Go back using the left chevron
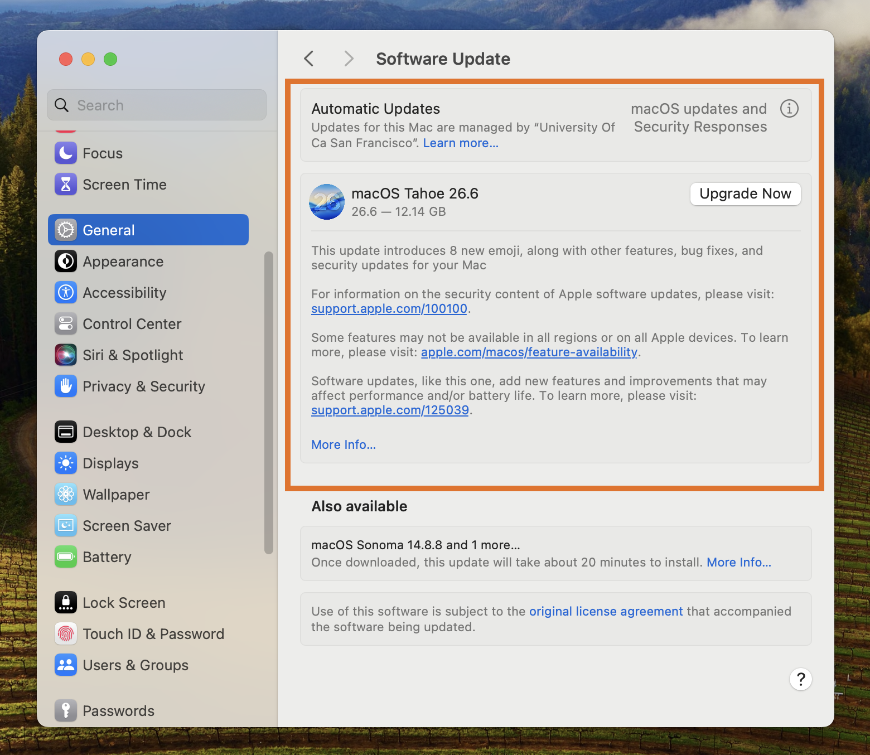 [309, 59]
